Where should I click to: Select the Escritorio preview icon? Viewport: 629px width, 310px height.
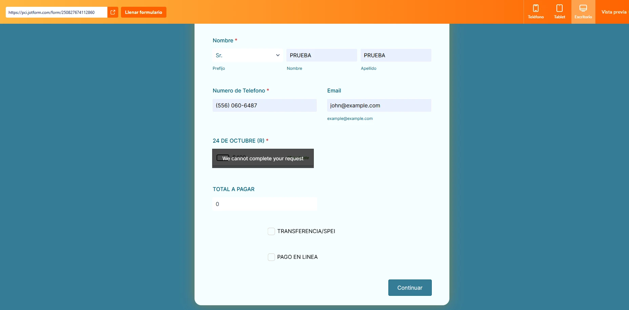583,12
